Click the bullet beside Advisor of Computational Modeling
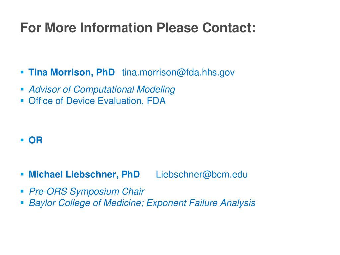 22,89
